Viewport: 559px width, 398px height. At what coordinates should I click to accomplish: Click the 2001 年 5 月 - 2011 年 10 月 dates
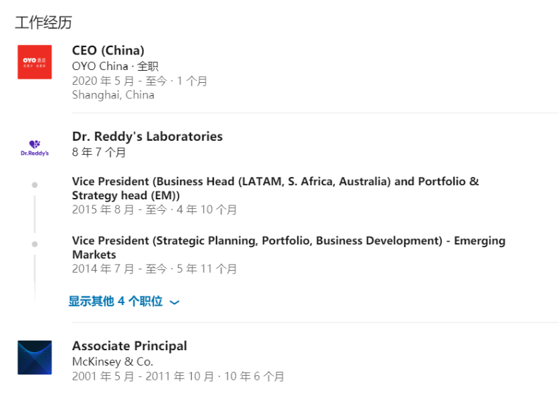pyautogui.click(x=178, y=376)
